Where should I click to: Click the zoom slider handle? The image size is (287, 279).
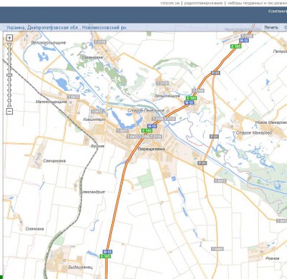coord(9,75)
